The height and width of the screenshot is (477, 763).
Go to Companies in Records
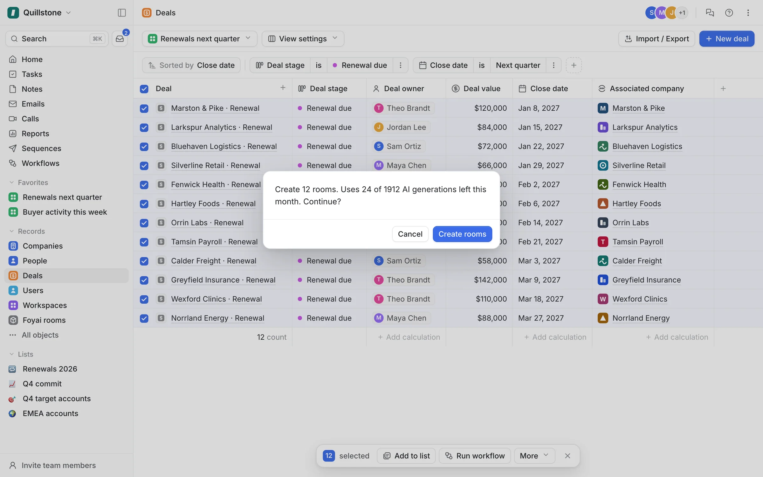[x=66, y=246]
